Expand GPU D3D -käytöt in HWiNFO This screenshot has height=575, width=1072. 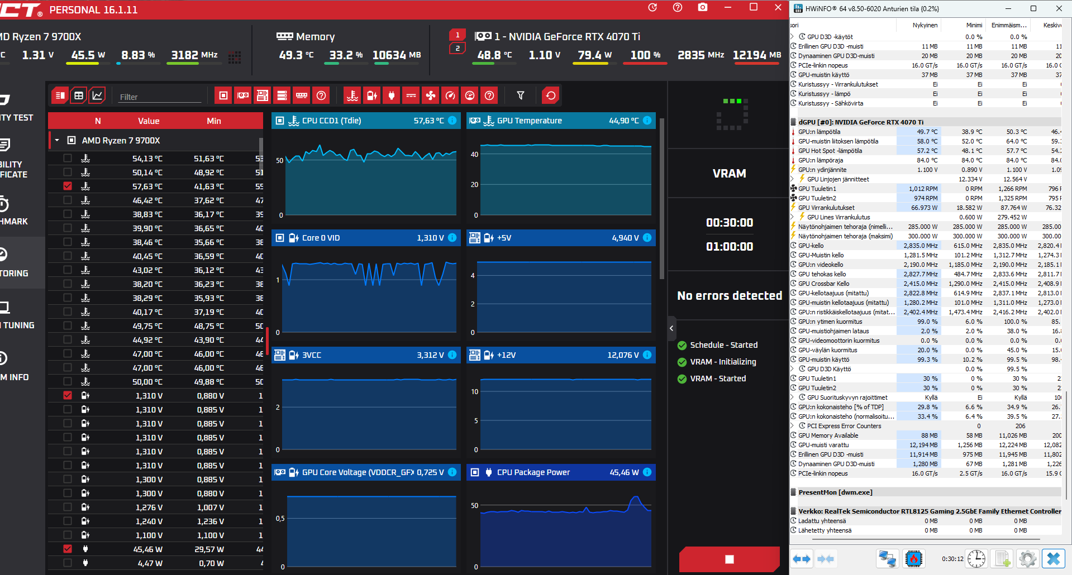[x=793, y=37]
